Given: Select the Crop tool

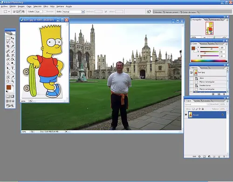Looking at the screenshot, I should click(x=8, y=46).
